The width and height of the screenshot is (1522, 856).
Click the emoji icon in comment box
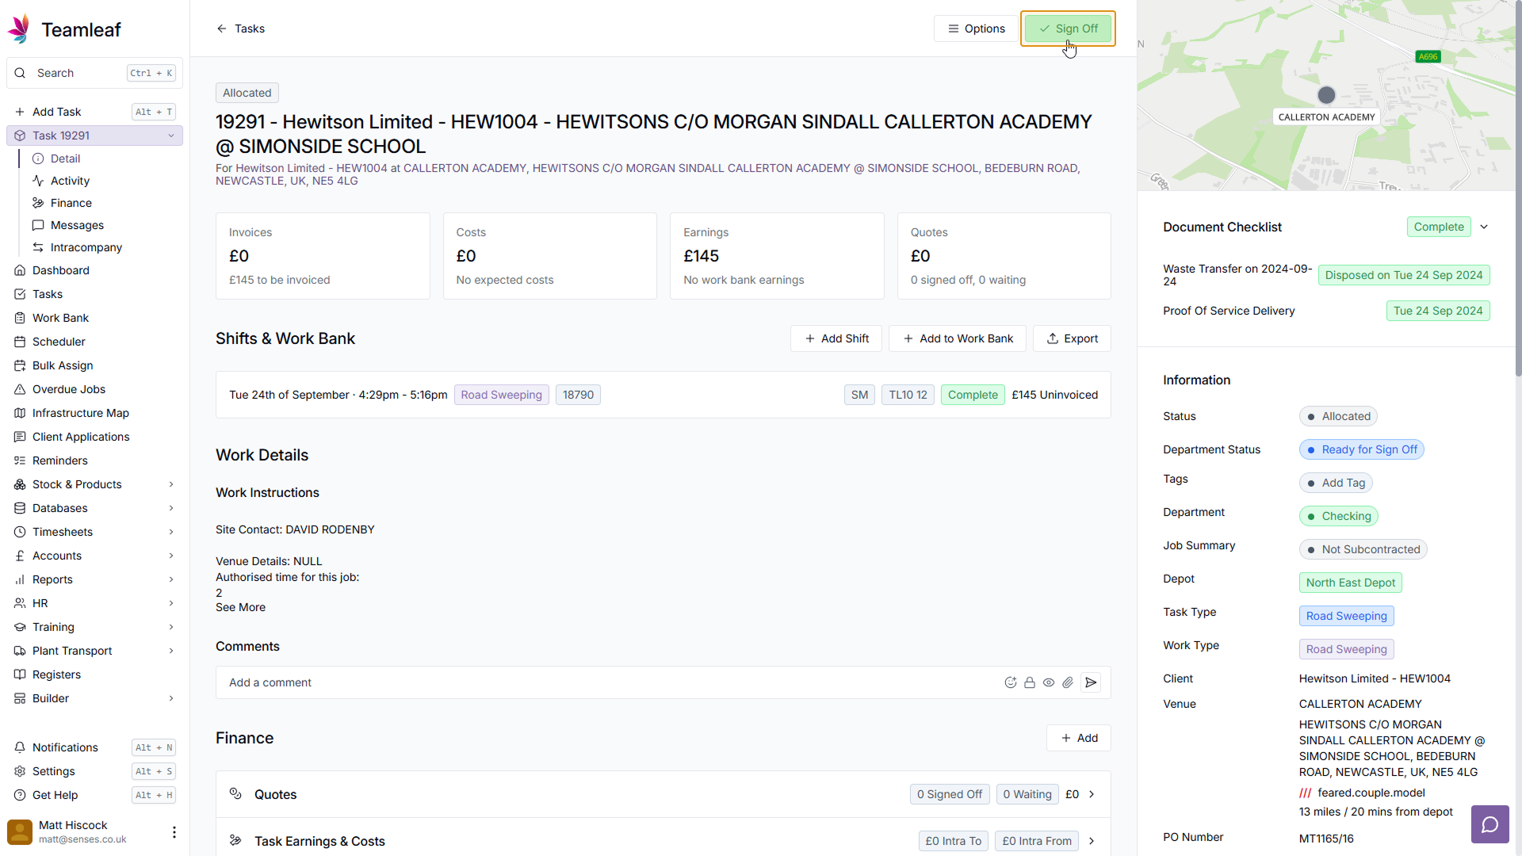(x=1010, y=682)
